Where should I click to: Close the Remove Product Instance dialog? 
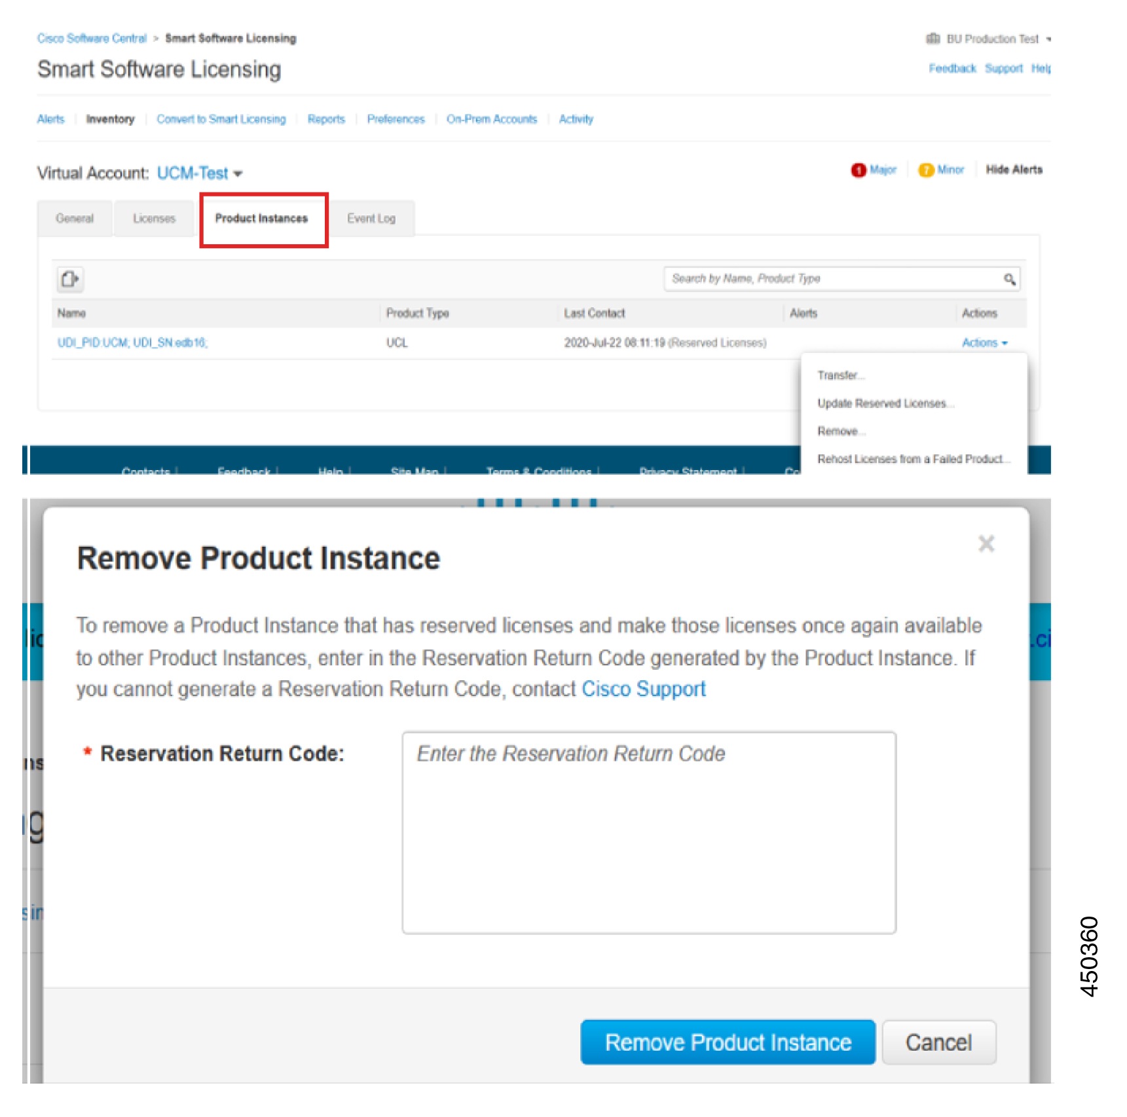click(986, 543)
